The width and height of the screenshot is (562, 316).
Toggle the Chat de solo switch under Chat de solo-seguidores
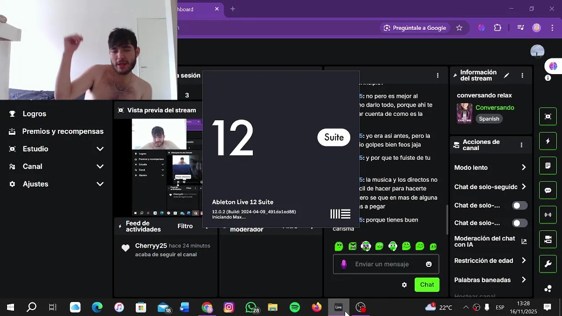(520, 205)
